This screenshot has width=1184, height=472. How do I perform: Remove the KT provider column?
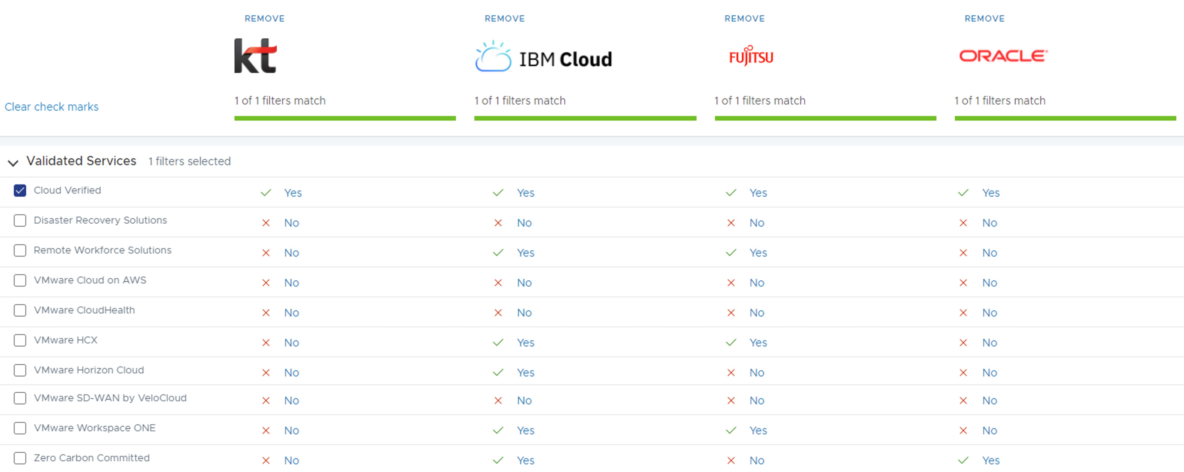pos(264,18)
